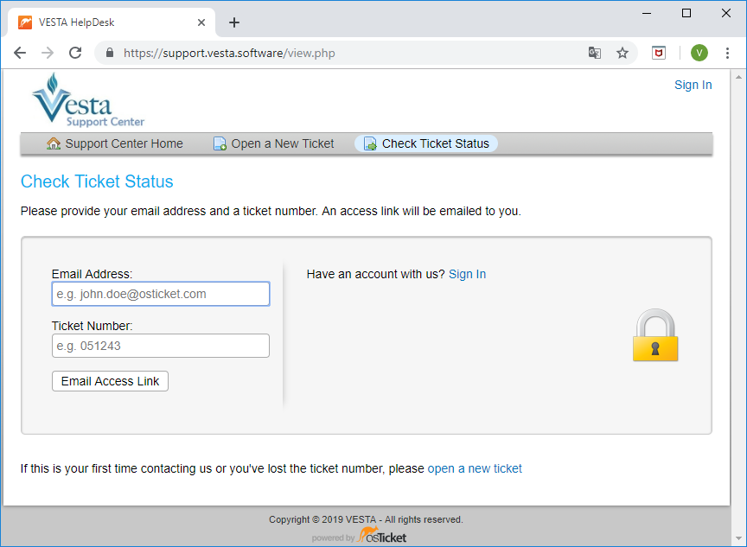The width and height of the screenshot is (747, 547).
Task: Focus the Email Address input field
Action: coord(161,294)
